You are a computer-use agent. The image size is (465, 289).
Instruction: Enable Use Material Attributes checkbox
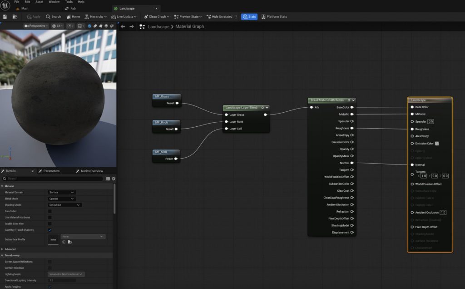[50, 218]
